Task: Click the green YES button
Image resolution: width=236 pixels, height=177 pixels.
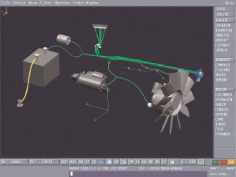Action: click(x=215, y=162)
